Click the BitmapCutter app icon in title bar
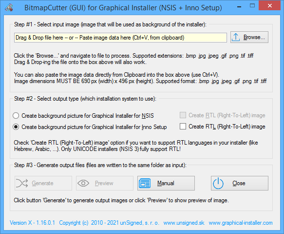 pos(8,8)
